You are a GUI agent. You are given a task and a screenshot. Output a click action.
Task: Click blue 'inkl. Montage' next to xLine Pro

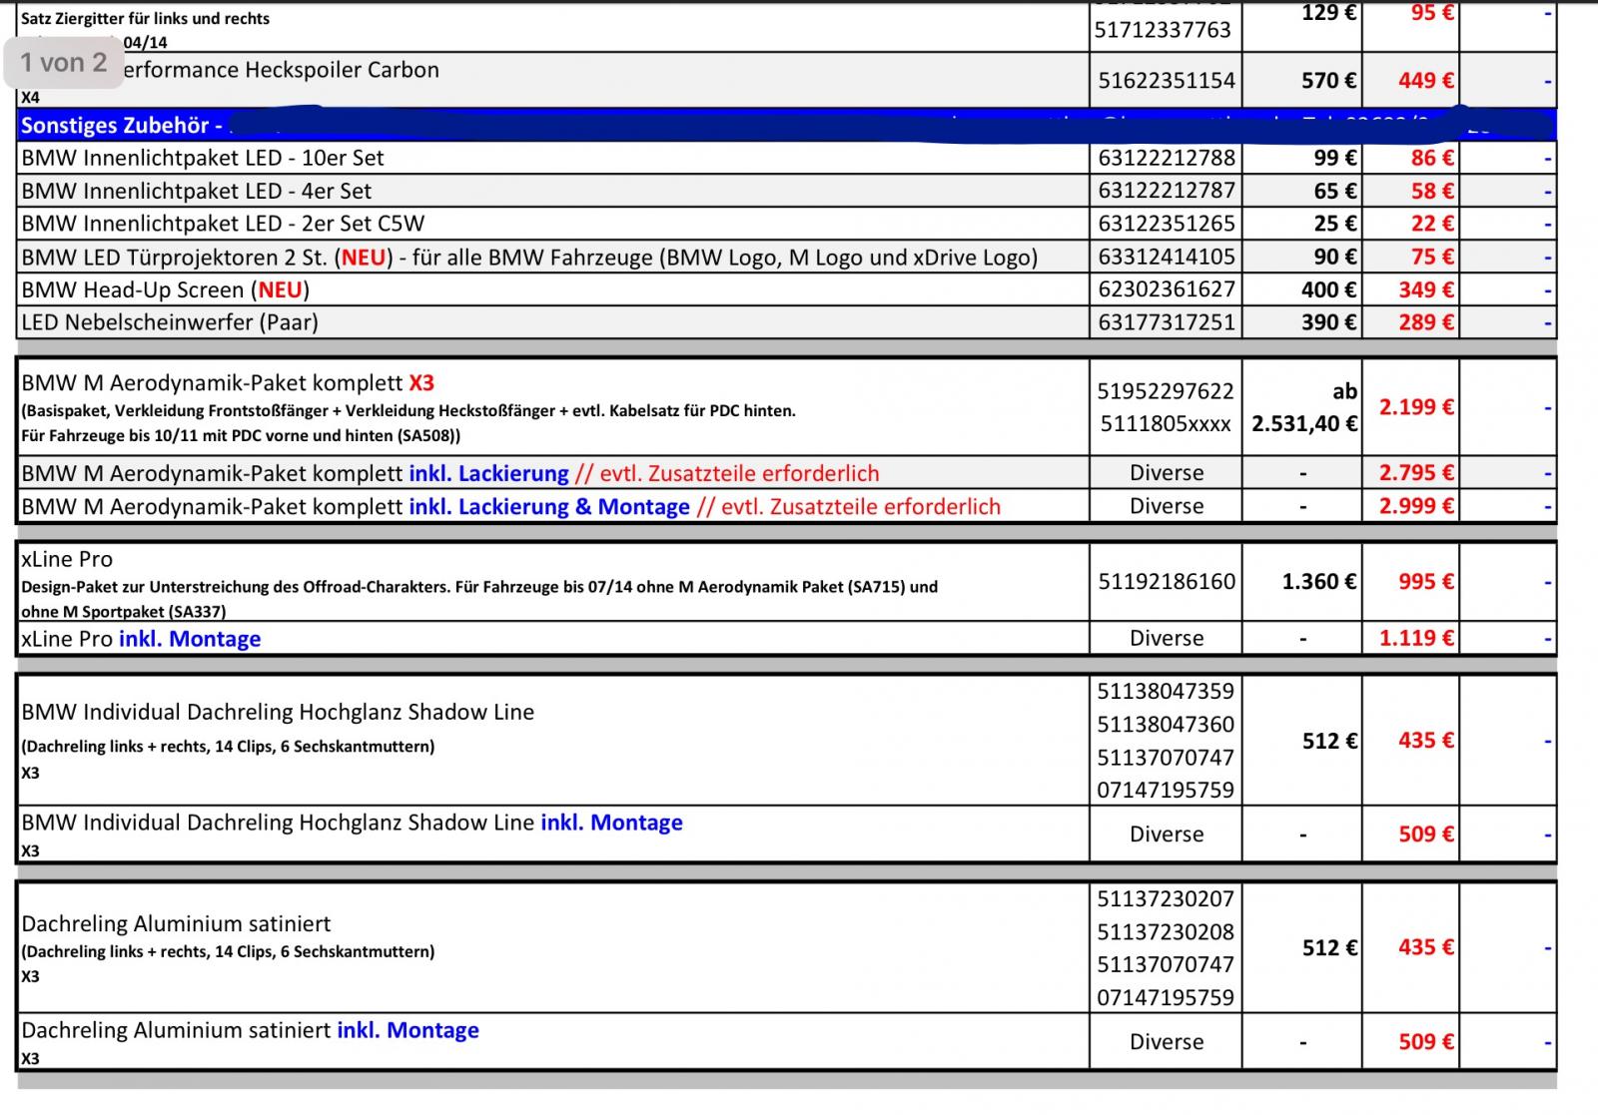(x=190, y=639)
